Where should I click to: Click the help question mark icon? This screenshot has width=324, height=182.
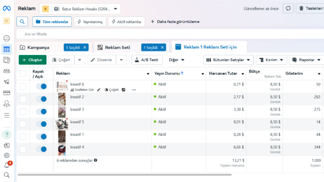pyautogui.click(x=7, y=135)
